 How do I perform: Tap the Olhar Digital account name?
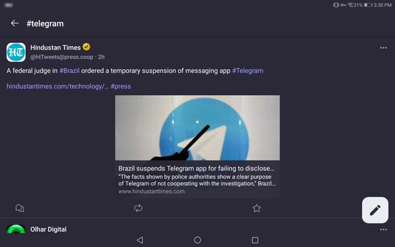[48, 229]
